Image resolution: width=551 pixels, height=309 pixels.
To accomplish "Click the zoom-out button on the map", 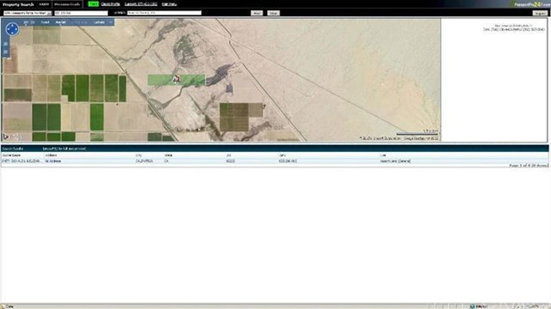I will pos(6,51).
